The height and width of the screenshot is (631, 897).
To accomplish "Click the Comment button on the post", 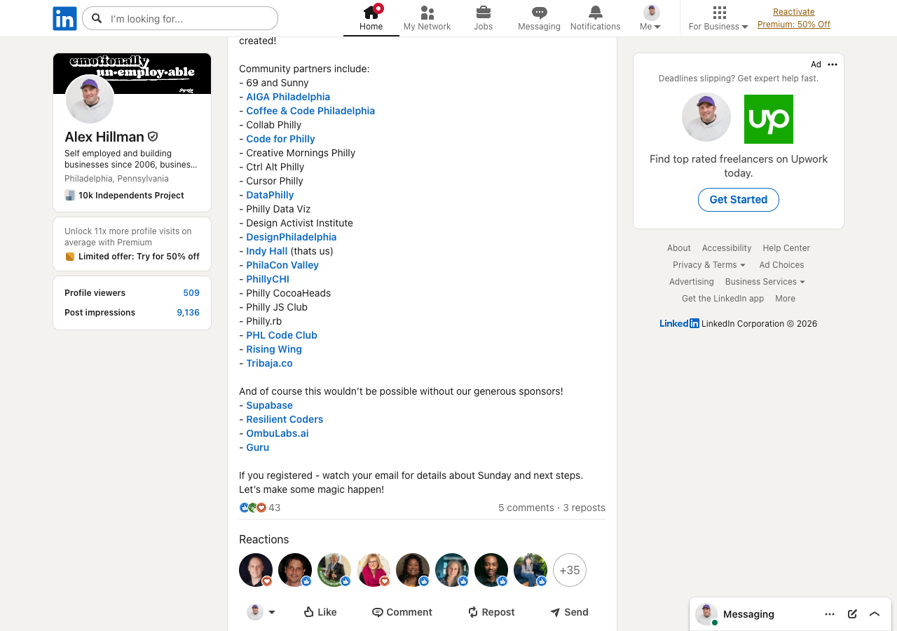I will click(x=402, y=612).
